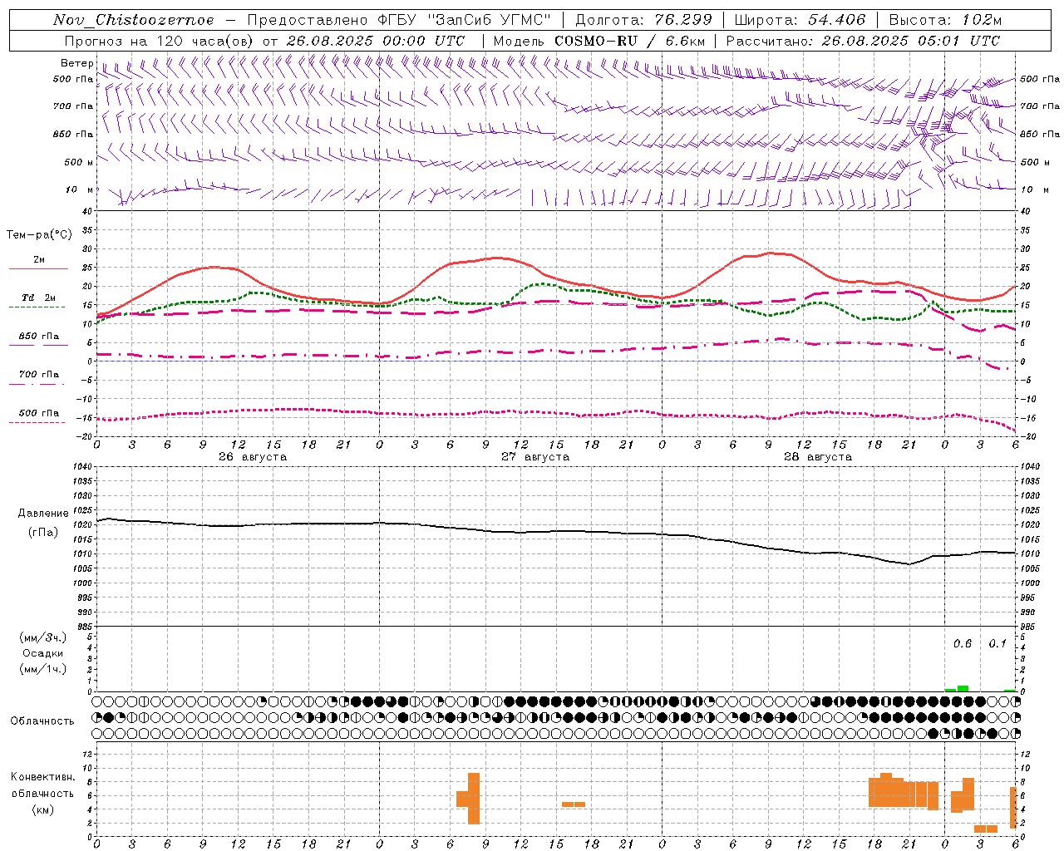Click 'Прогноз на 120 часа(ов)' forecast text

(x=160, y=41)
